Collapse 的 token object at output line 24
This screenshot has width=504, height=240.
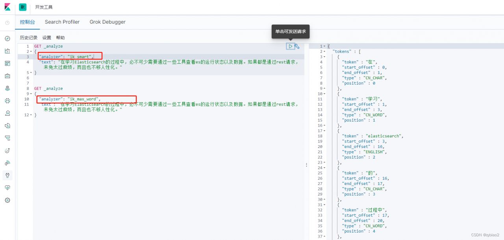pos(324,168)
